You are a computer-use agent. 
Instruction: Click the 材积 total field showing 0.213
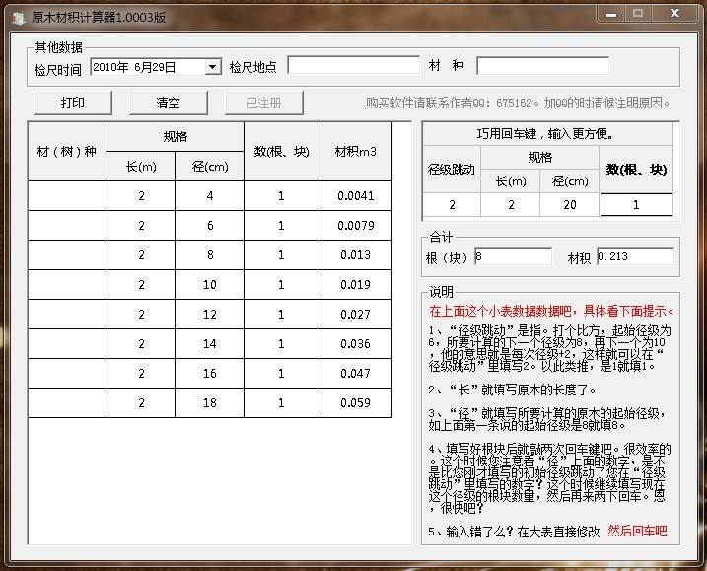tap(635, 256)
